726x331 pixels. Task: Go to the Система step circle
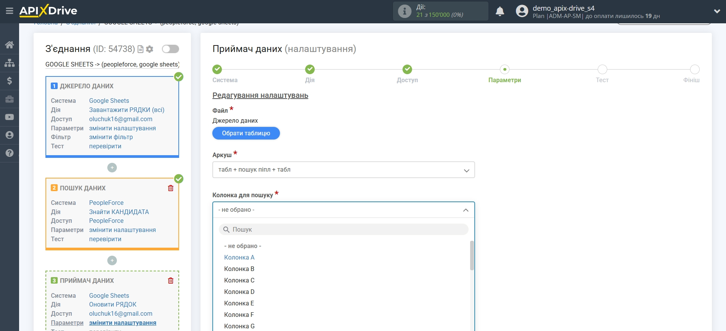pos(217,69)
